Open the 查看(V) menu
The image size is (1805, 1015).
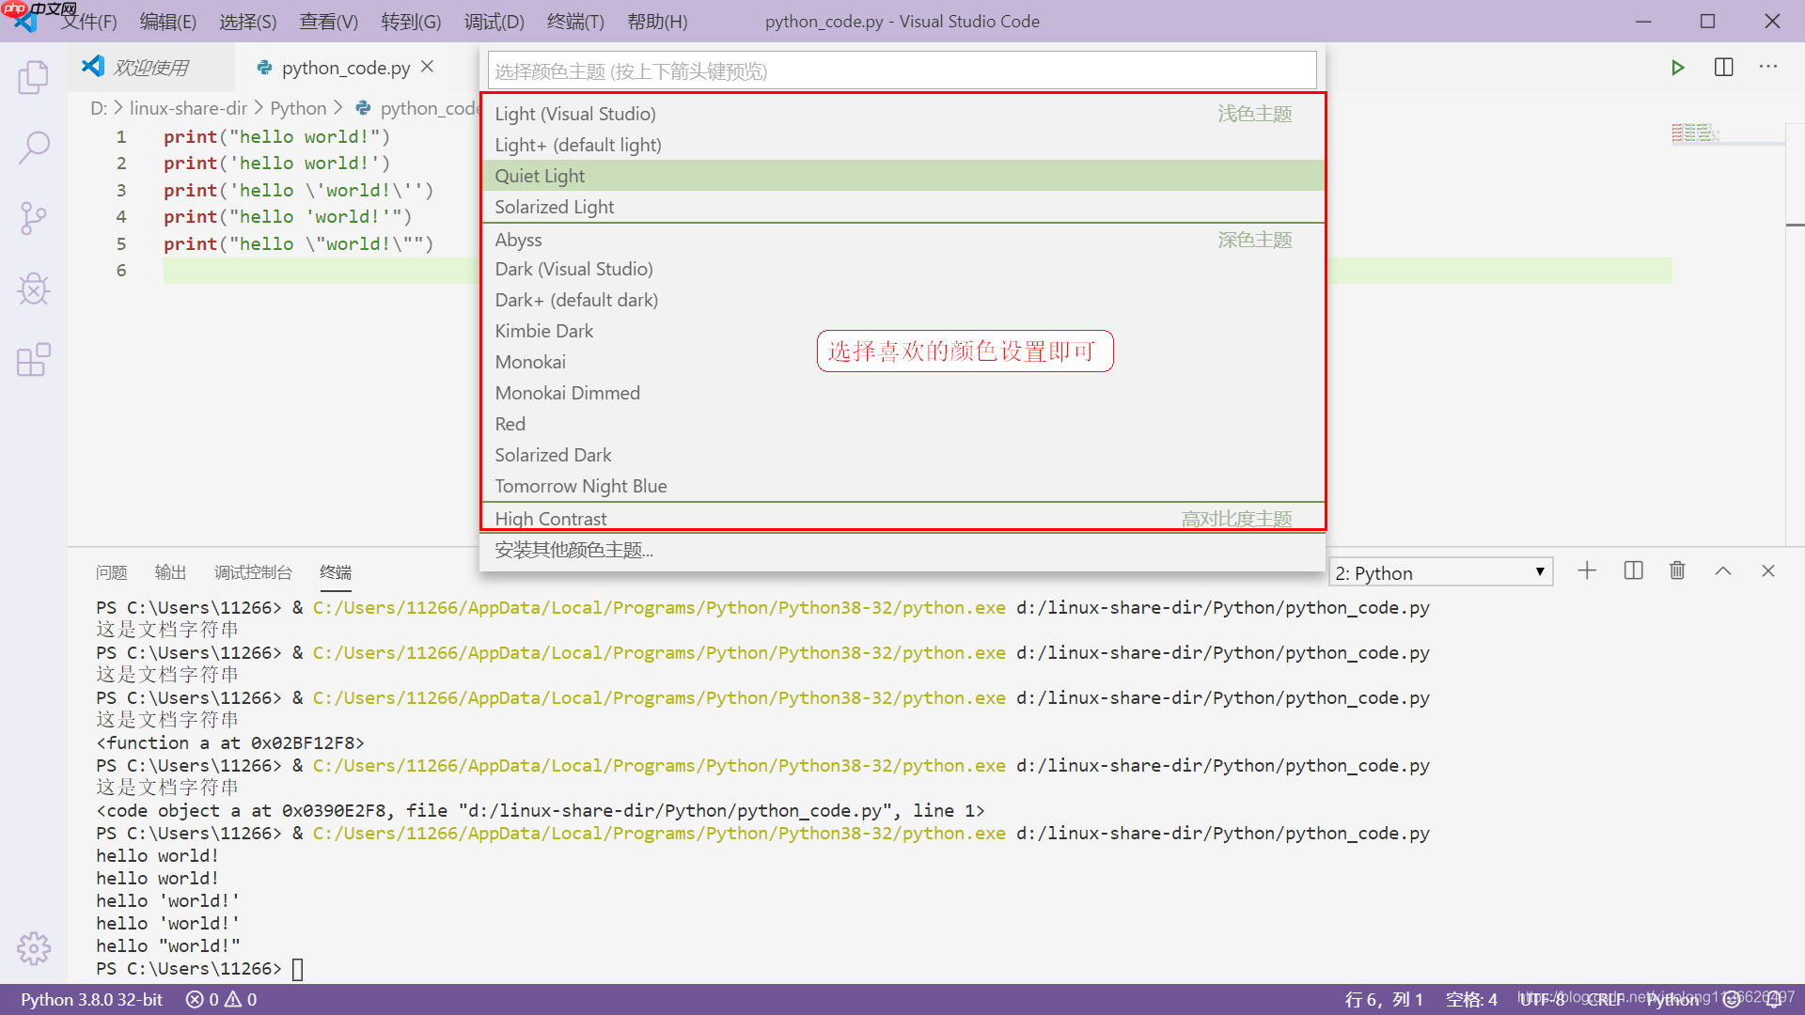tap(327, 21)
